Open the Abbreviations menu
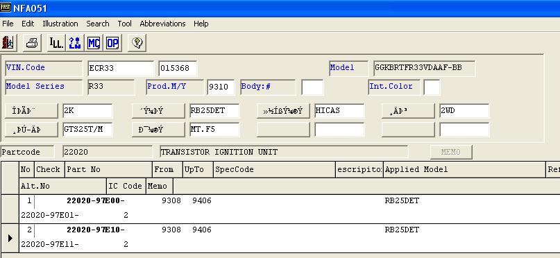This screenshot has height=258, width=560. point(162,24)
